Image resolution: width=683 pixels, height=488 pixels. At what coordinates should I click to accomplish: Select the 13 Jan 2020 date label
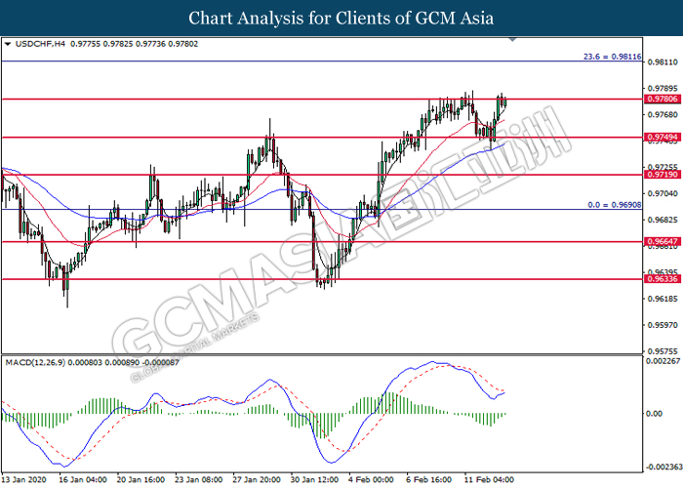tap(25, 480)
